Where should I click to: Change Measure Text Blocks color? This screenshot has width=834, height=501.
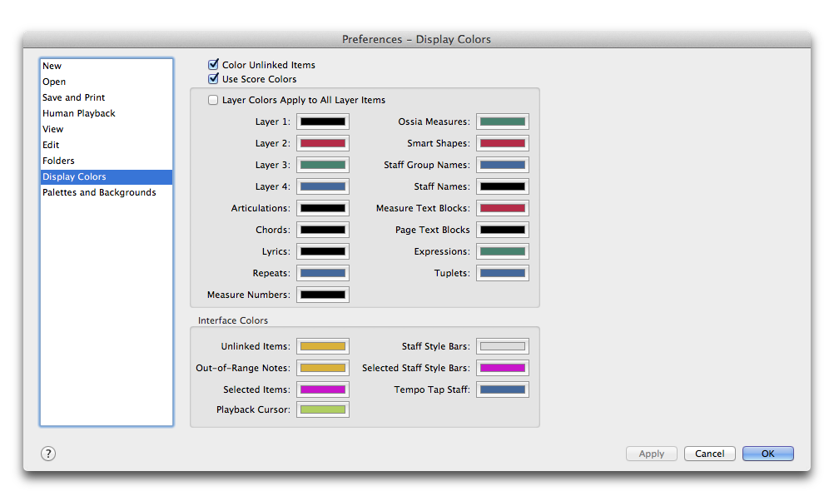click(x=503, y=208)
